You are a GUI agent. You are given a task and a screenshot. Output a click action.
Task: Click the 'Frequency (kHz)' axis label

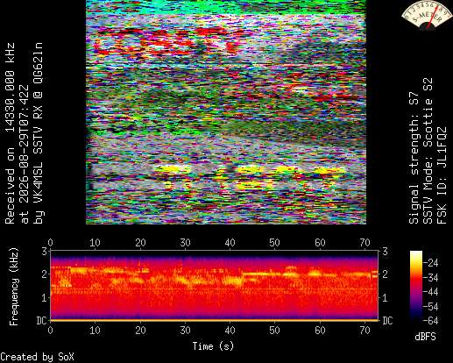point(14,287)
